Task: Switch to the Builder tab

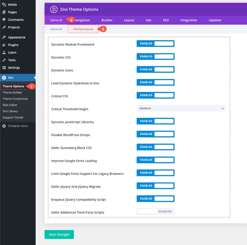Action: pos(107,20)
